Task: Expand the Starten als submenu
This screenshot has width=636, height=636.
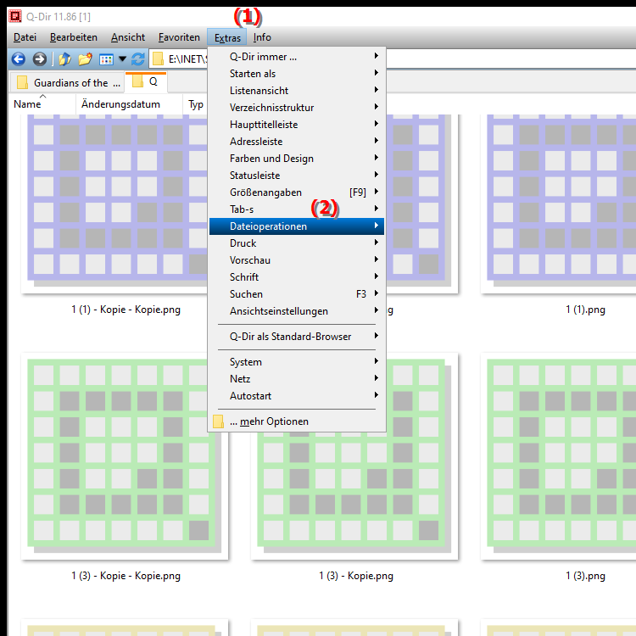Action: 297,74
